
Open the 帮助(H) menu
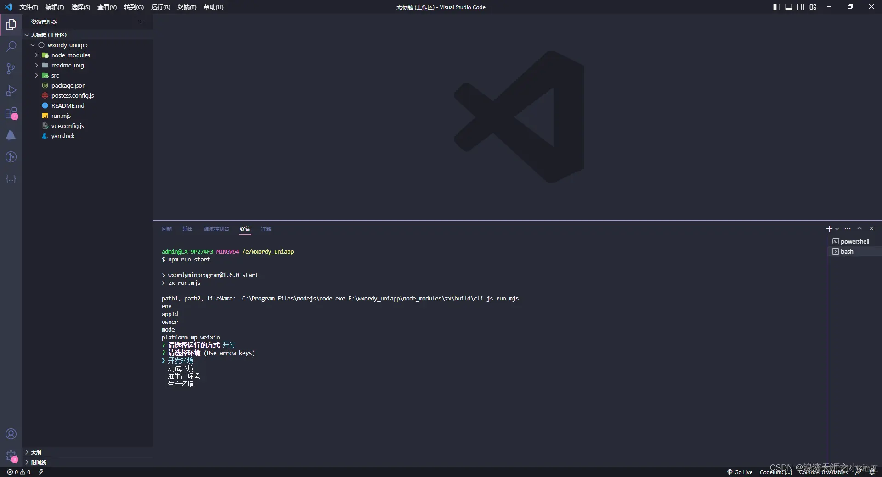tap(213, 7)
